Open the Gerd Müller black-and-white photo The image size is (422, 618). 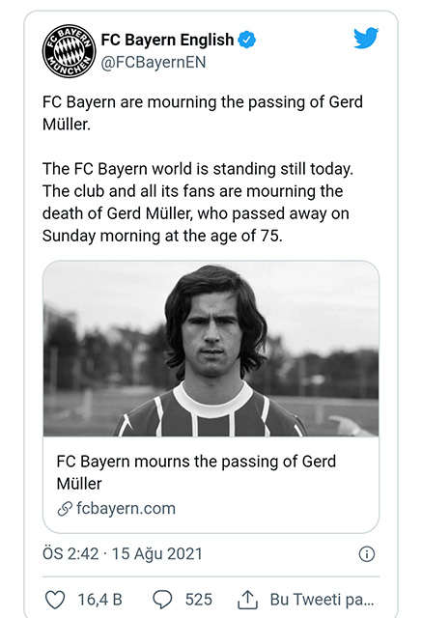(x=211, y=349)
